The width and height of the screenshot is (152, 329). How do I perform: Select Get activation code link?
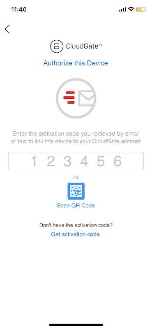[75, 234]
